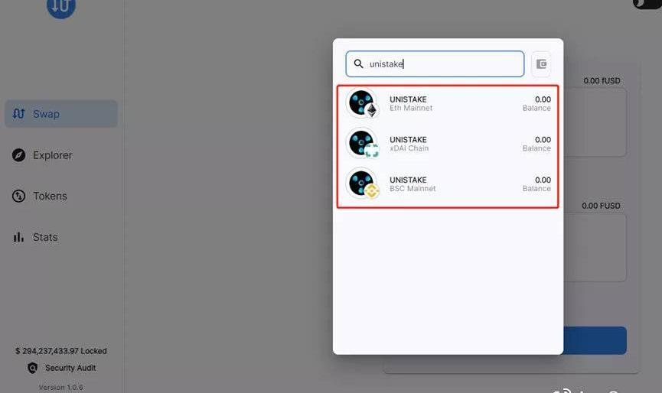The height and width of the screenshot is (393, 662).
Task: Focus the token search field containing unistake
Action: tap(435, 64)
